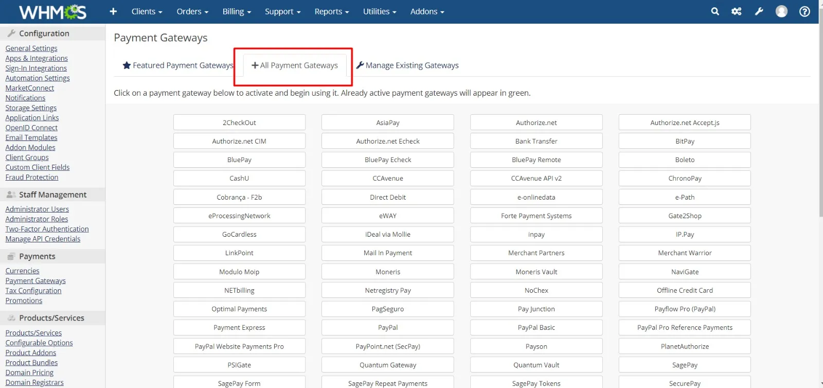
Task: Activate the Bank Transfer gateway
Action: [x=536, y=142]
